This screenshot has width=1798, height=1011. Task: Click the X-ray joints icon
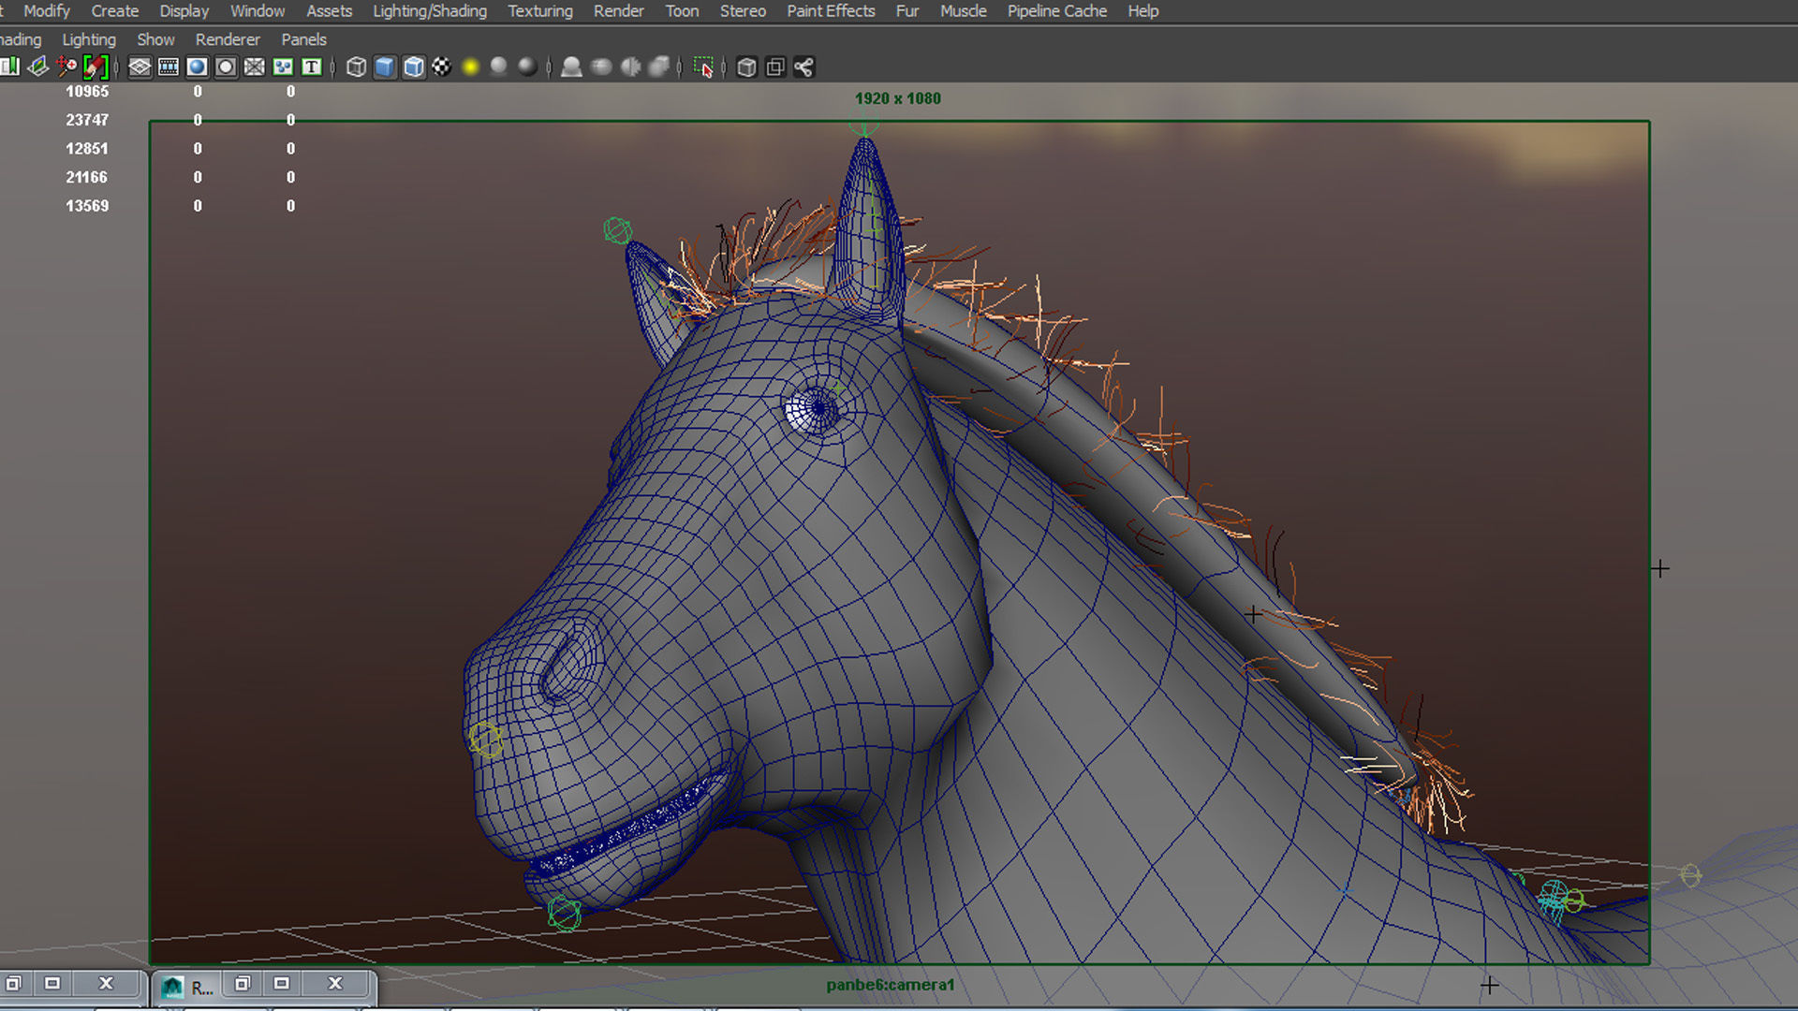point(803,66)
